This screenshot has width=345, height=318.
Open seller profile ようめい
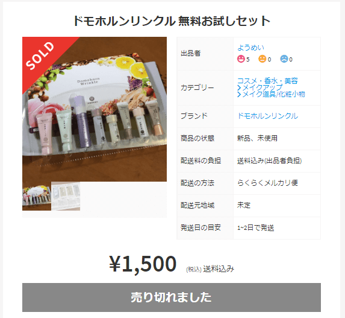pyautogui.click(x=250, y=48)
